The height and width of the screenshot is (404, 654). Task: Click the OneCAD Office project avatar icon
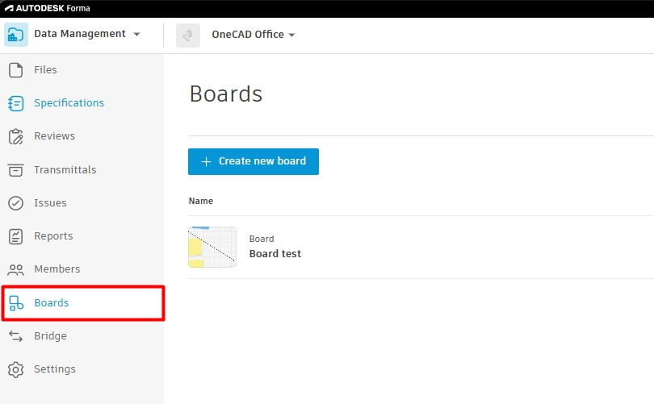(x=188, y=35)
